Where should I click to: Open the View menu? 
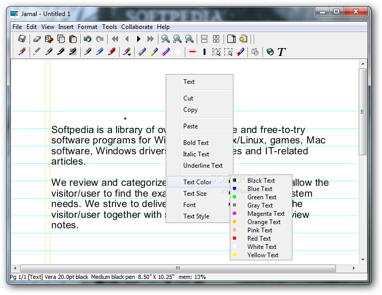48,27
